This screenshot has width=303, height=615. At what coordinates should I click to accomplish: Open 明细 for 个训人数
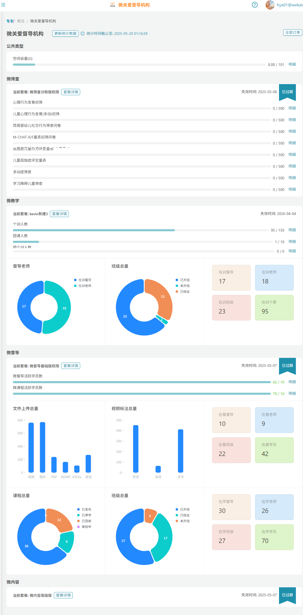click(292, 230)
